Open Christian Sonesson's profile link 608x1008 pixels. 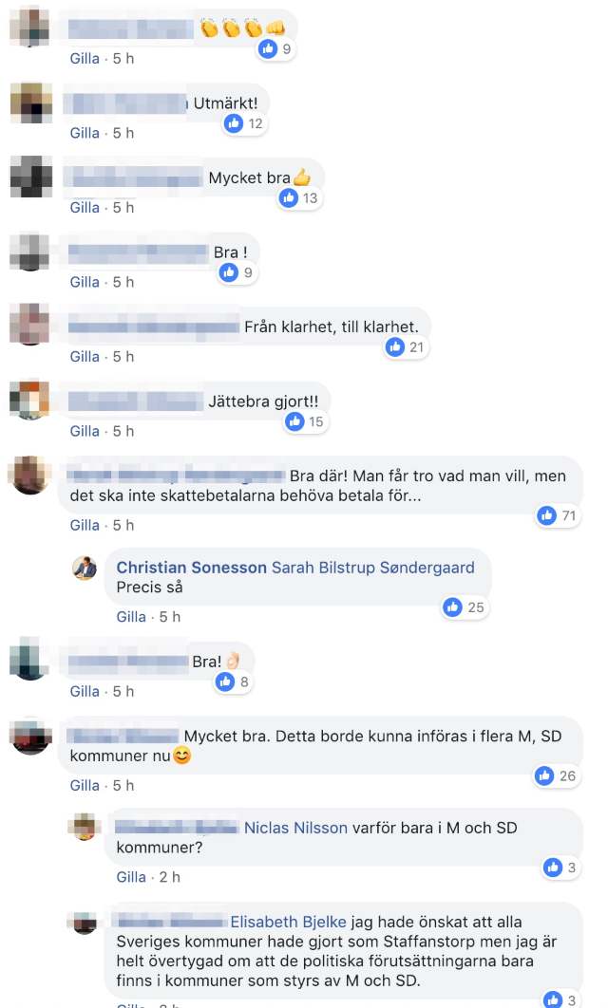pos(191,568)
